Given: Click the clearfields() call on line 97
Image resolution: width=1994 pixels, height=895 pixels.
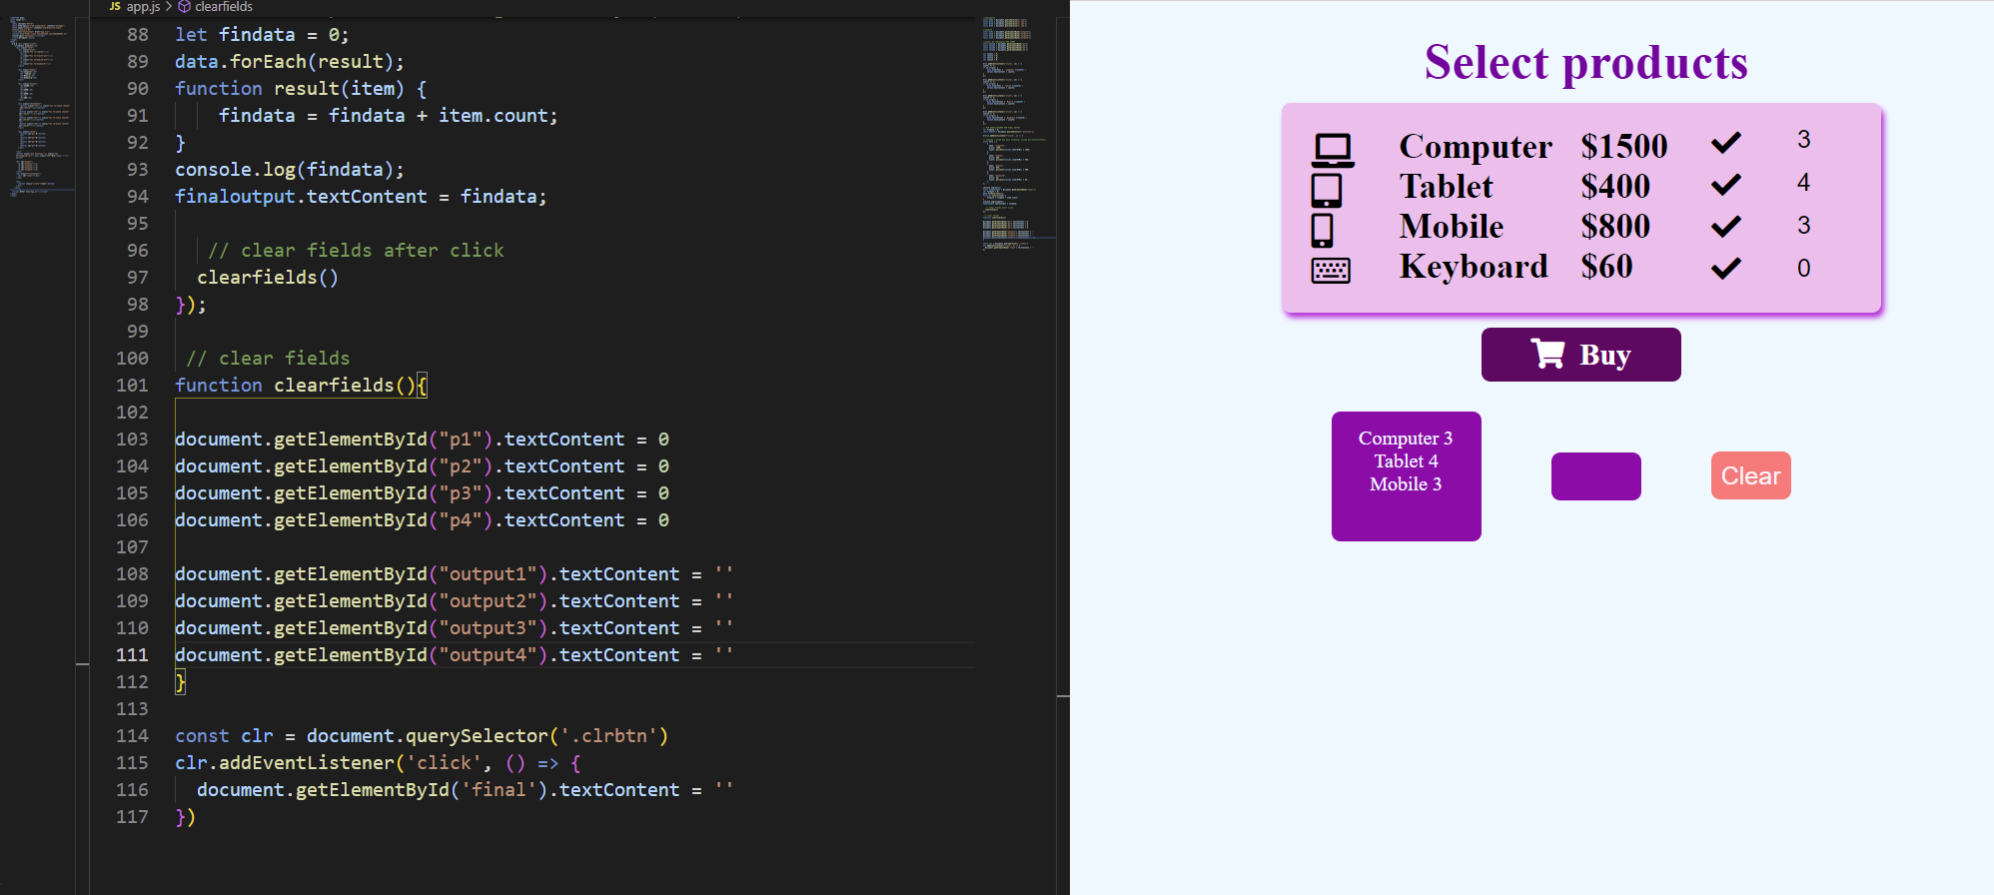Looking at the screenshot, I should pos(268,278).
